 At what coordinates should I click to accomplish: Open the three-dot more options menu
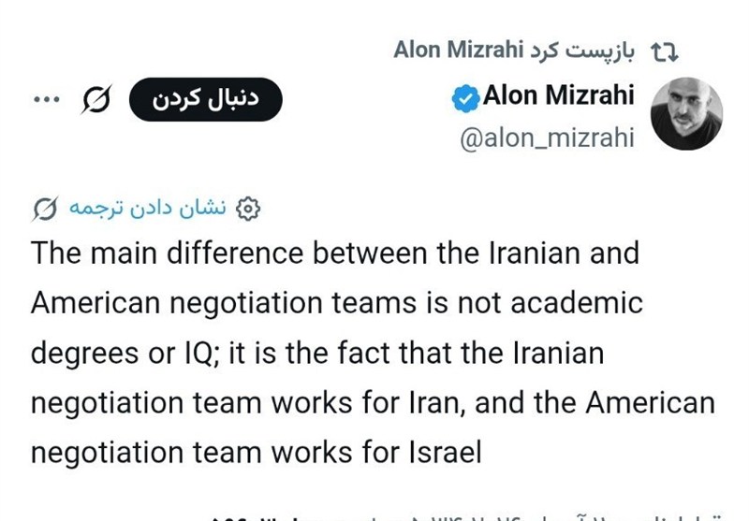(x=45, y=101)
